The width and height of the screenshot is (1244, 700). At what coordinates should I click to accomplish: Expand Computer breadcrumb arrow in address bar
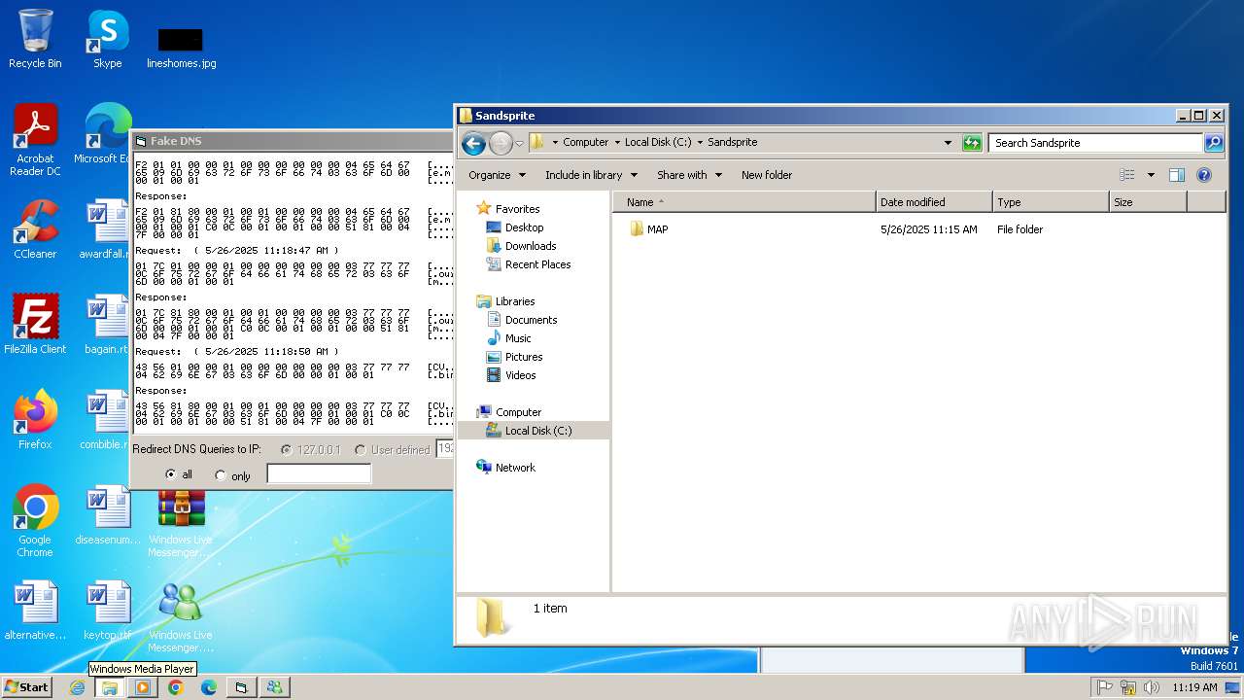(618, 142)
